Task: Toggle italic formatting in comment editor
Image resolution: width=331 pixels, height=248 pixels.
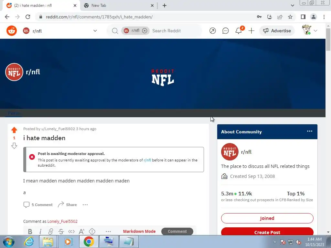Action: point(40,231)
